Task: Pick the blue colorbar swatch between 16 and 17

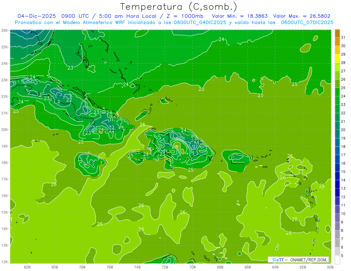Action: [x=337, y=159]
